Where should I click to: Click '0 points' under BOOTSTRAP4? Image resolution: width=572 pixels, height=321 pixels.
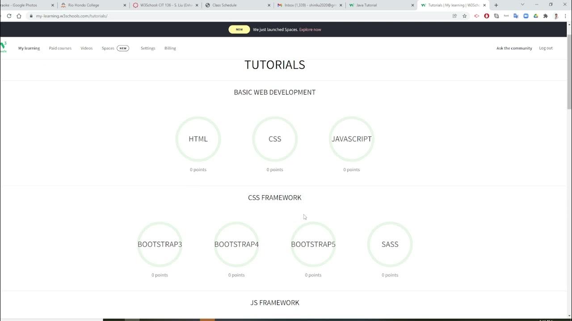(x=236, y=275)
